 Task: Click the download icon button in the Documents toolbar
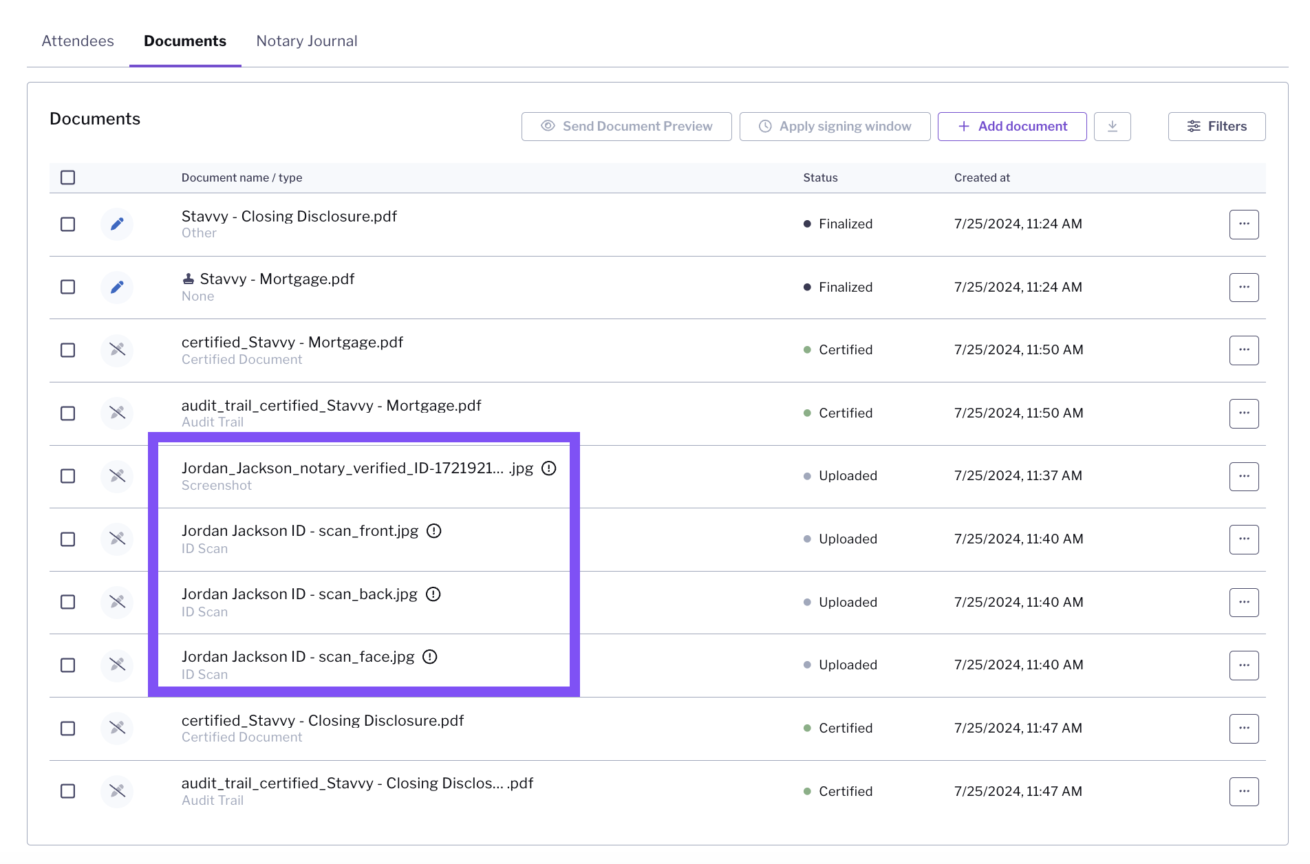pos(1113,127)
